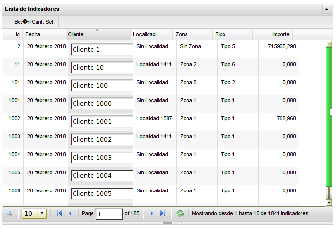Click the magnifier search icon

point(9,213)
